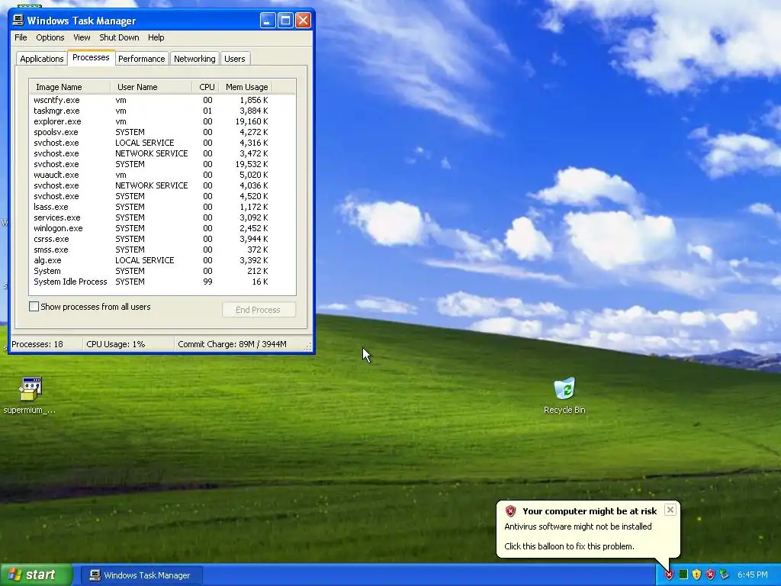This screenshot has width=781, height=586.
Task: Select the csrss.exe process row
Action: click(162, 239)
